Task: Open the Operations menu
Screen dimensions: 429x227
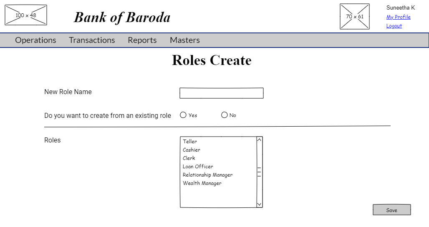Action: tap(35, 40)
